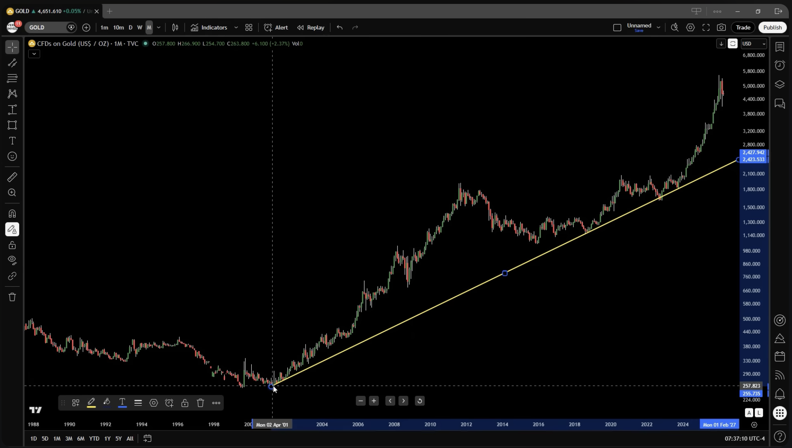Delete the selected trend line with the trash icon
792x448 pixels.
(x=200, y=403)
